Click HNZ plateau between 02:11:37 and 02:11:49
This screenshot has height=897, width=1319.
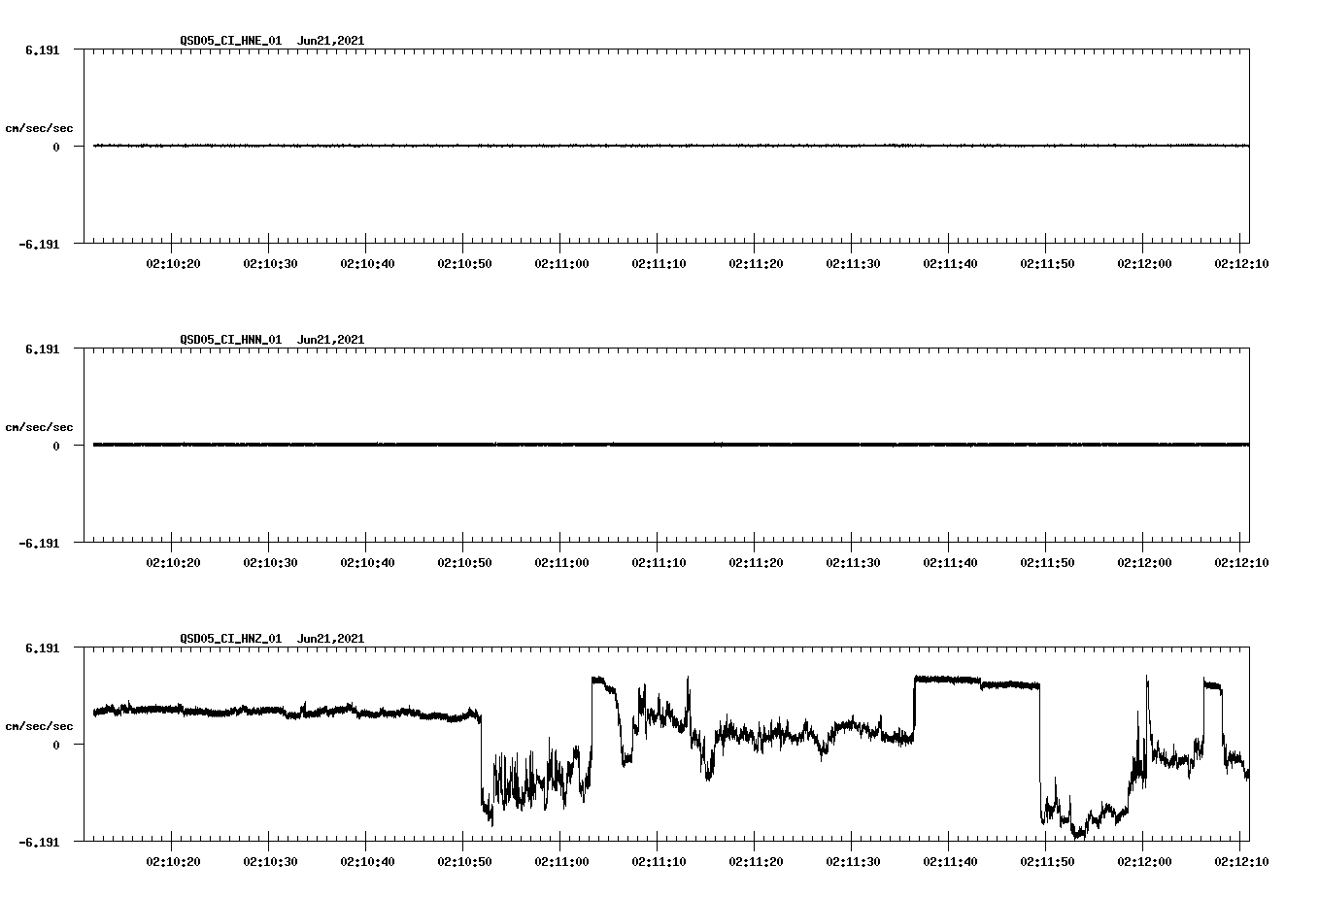[x=976, y=682]
